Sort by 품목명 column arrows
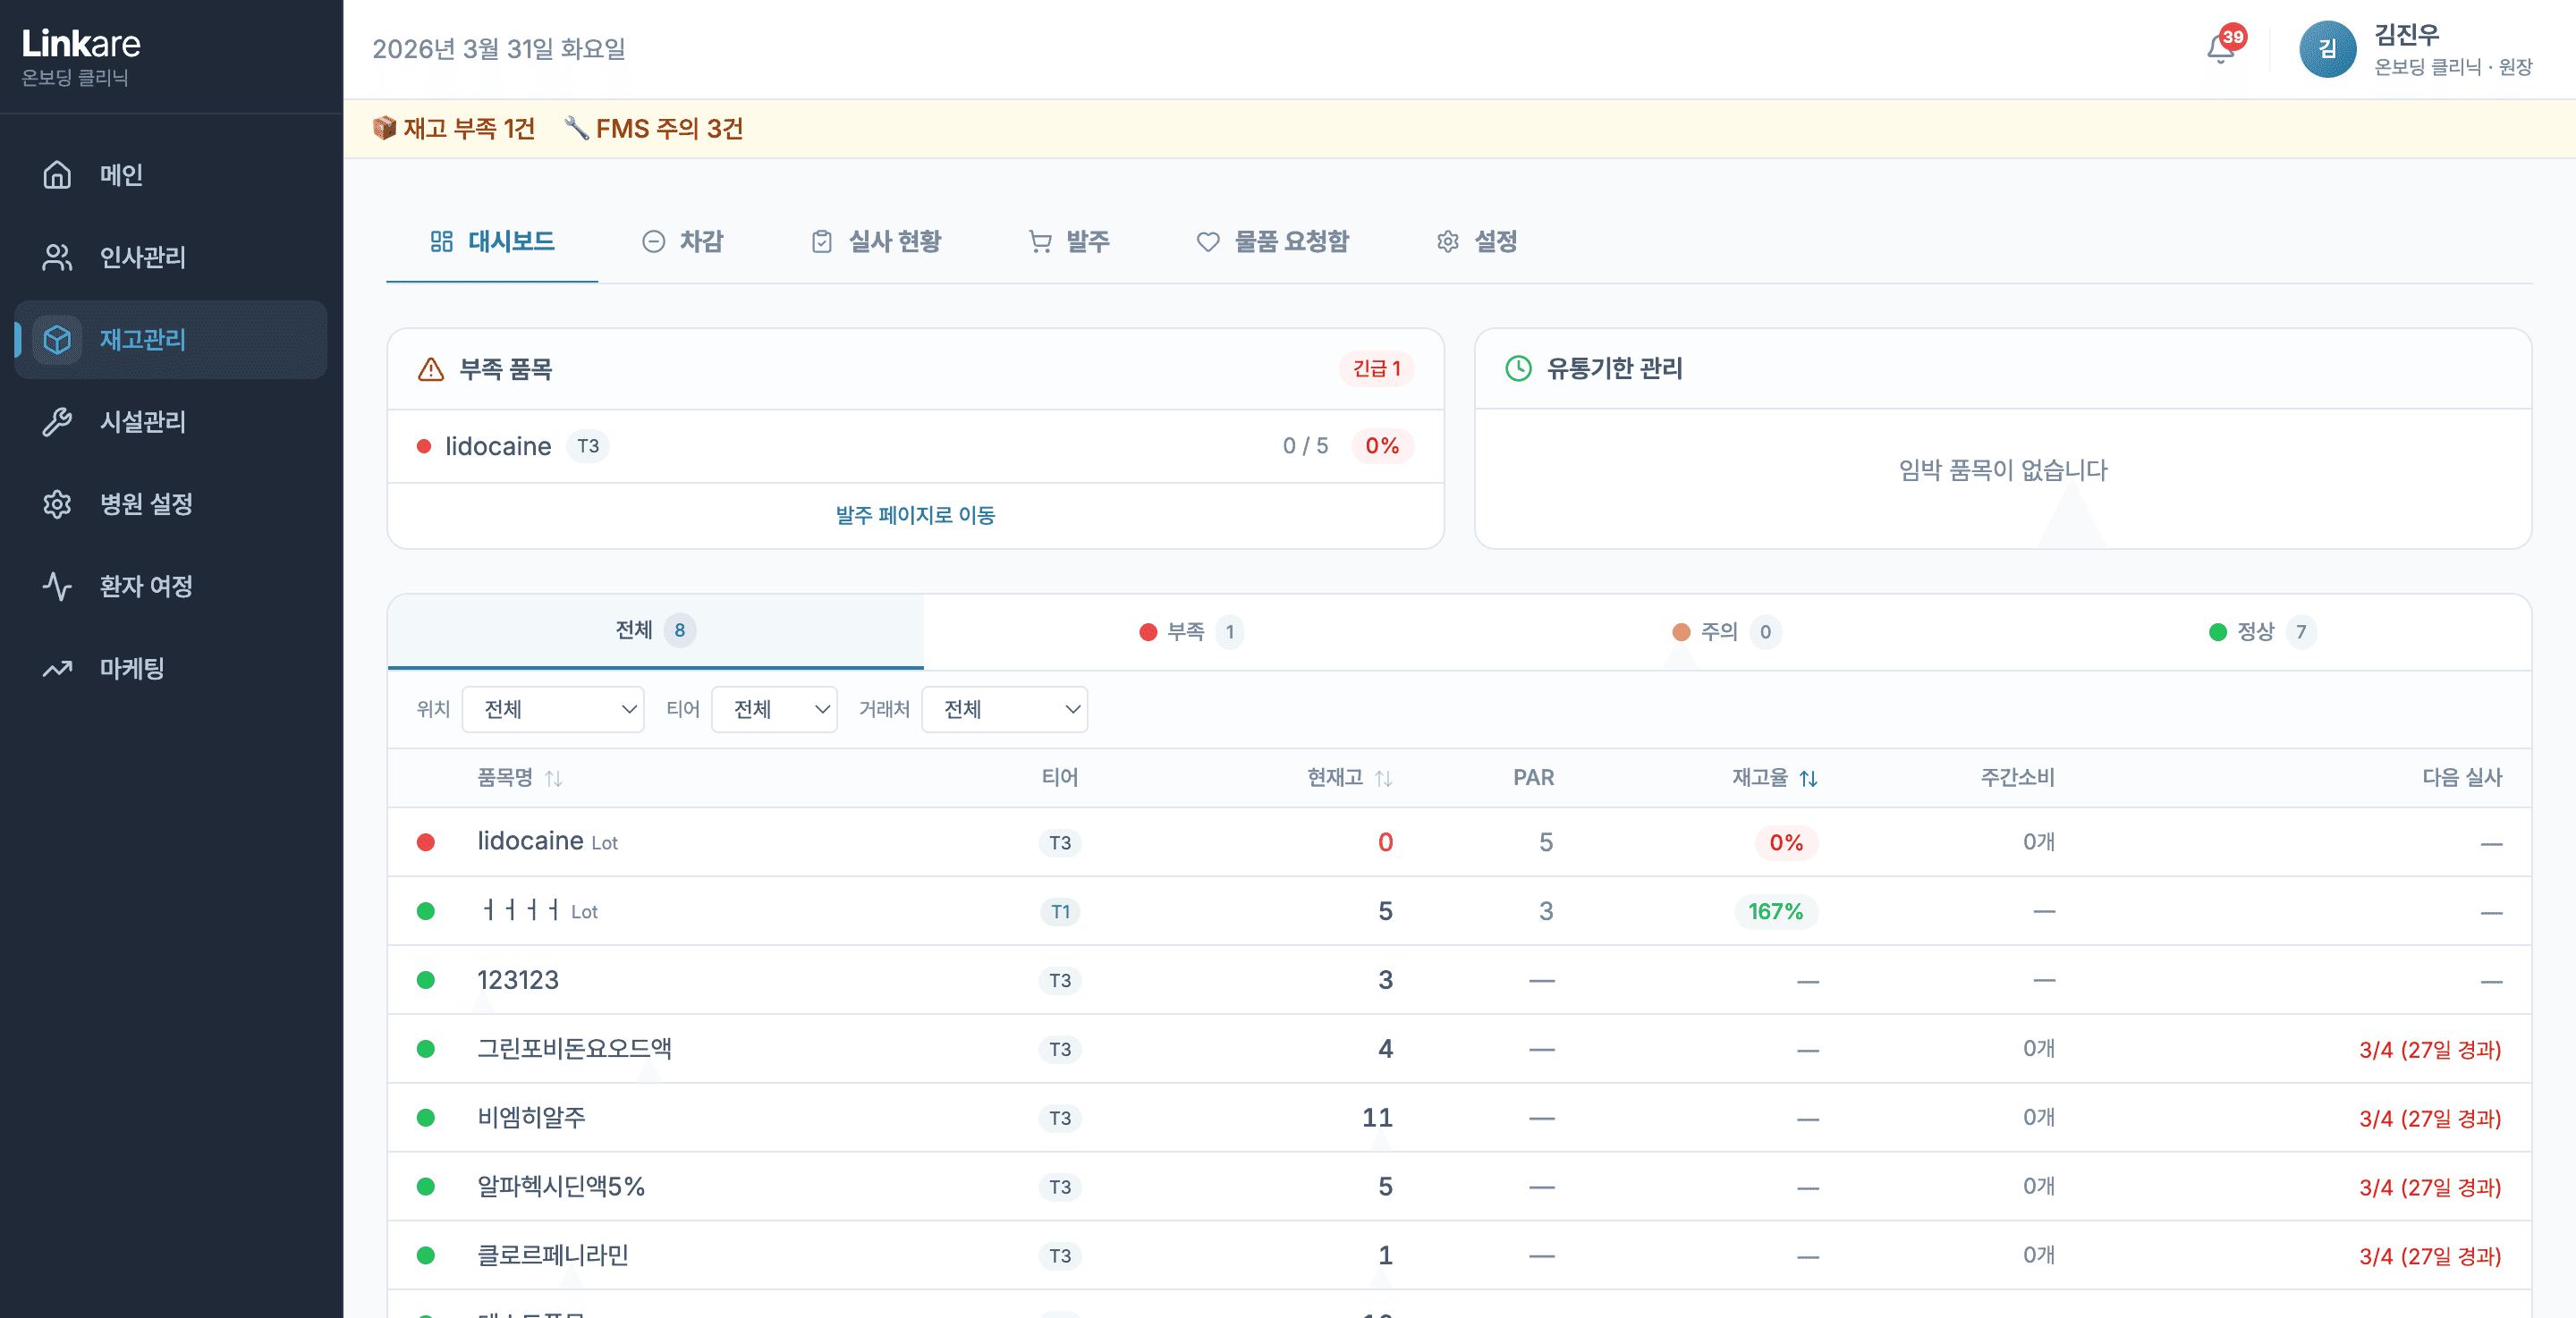The height and width of the screenshot is (1318, 2576). click(x=554, y=778)
